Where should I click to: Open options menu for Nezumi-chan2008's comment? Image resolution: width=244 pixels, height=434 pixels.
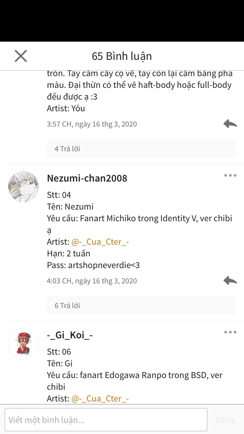230,176
